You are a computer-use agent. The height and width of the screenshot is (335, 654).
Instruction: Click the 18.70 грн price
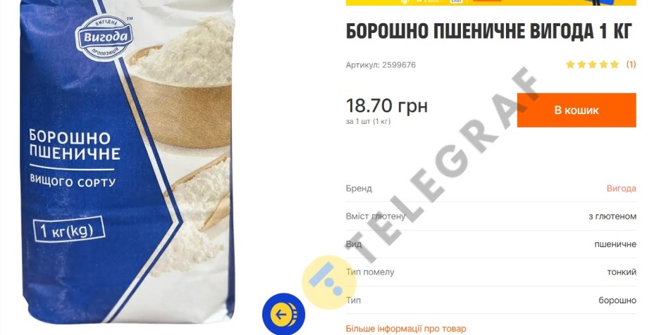tap(387, 106)
